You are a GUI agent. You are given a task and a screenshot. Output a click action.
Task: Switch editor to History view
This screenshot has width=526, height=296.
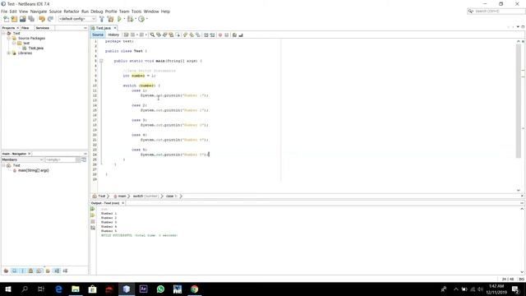pos(113,35)
